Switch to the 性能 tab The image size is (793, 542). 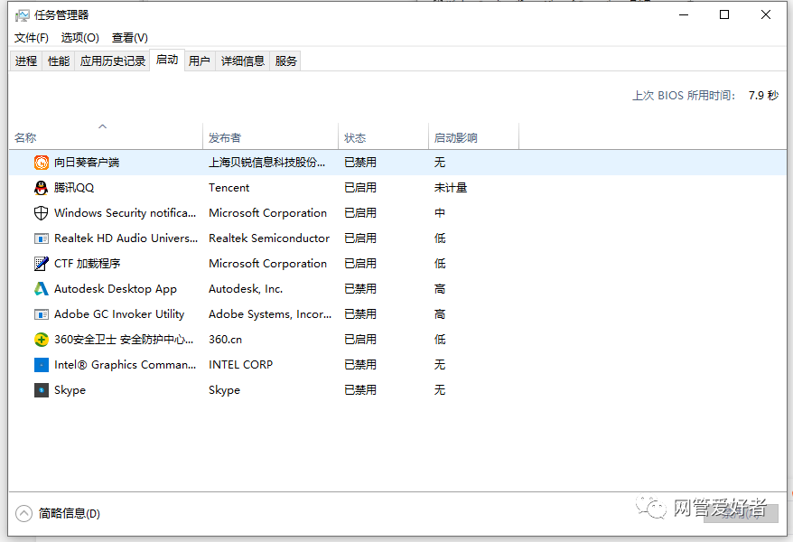pyautogui.click(x=59, y=61)
